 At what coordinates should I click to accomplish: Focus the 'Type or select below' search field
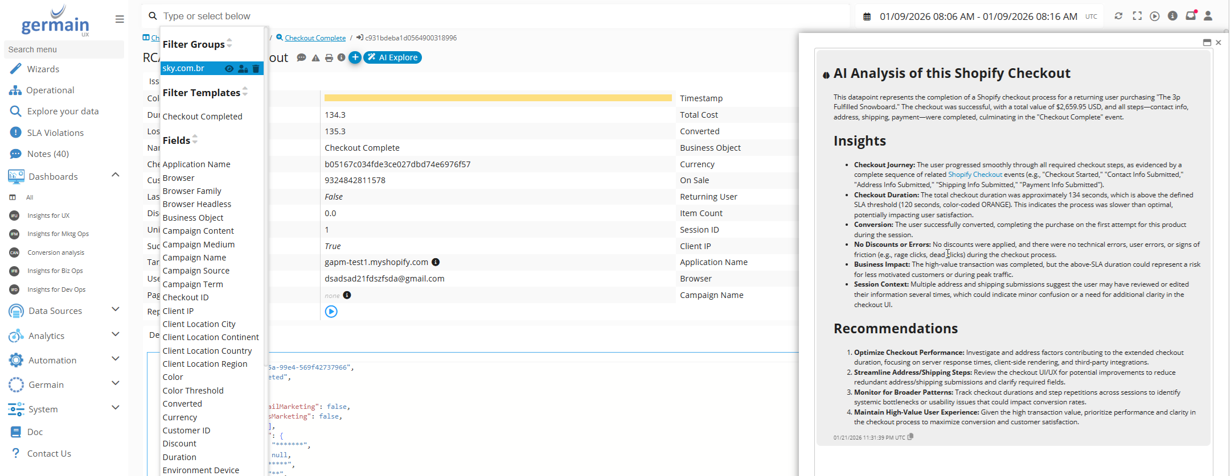pyautogui.click(x=495, y=16)
